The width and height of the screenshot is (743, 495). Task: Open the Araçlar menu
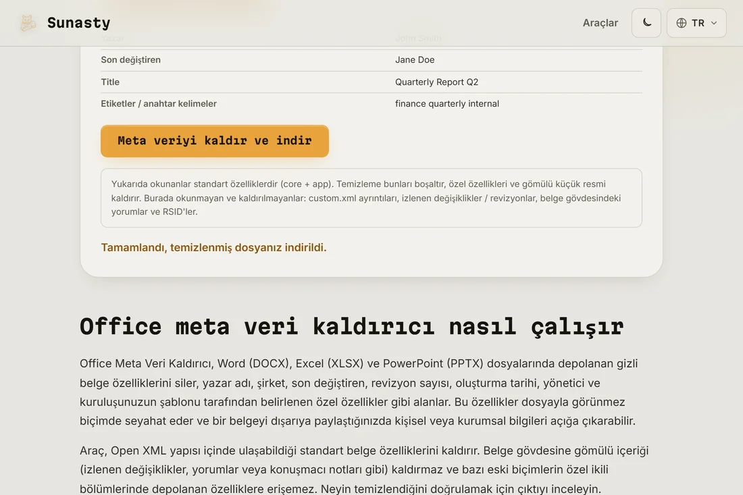pos(600,23)
